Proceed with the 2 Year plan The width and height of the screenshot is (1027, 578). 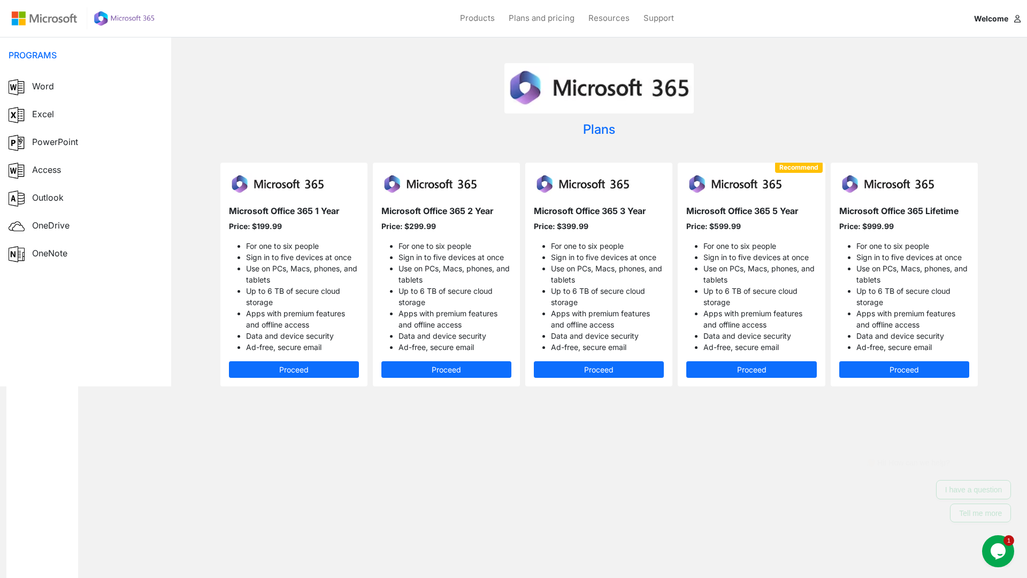pos(446,370)
